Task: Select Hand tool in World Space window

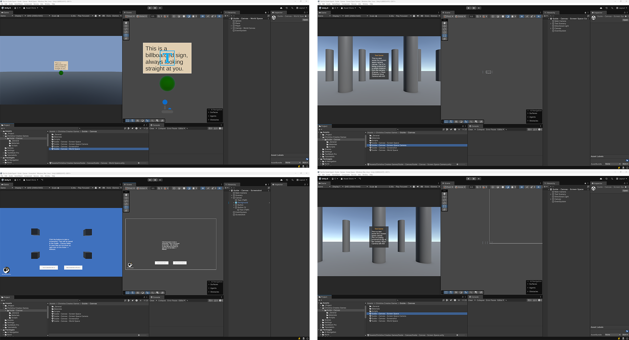Action: pos(126,23)
